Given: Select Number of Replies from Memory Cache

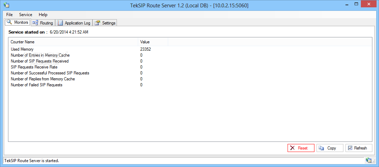Looking at the screenshot, I should tap(190, 79).
